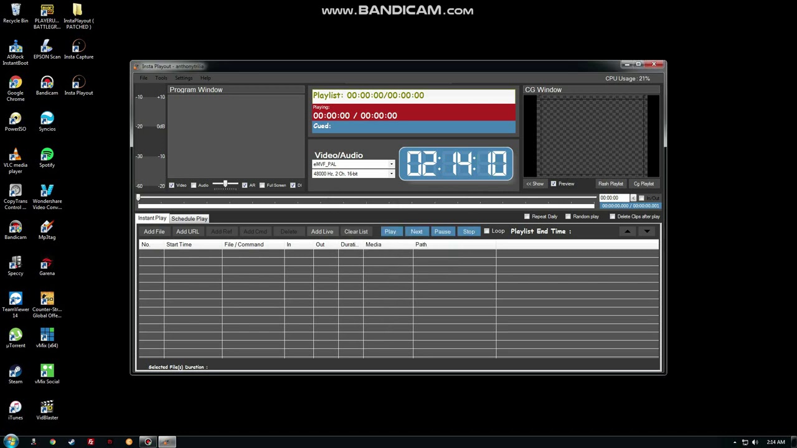Open CopyTrans Control desktop icon
Image resolution: width=797 pixels, height=448 pixels.
click(16, 197)
